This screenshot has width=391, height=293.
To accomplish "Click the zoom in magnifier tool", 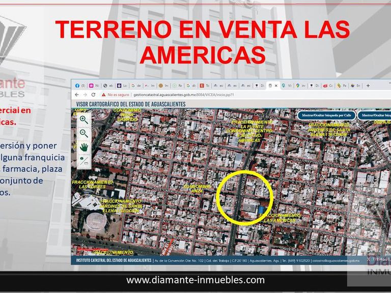I will (x=83, y=120).
